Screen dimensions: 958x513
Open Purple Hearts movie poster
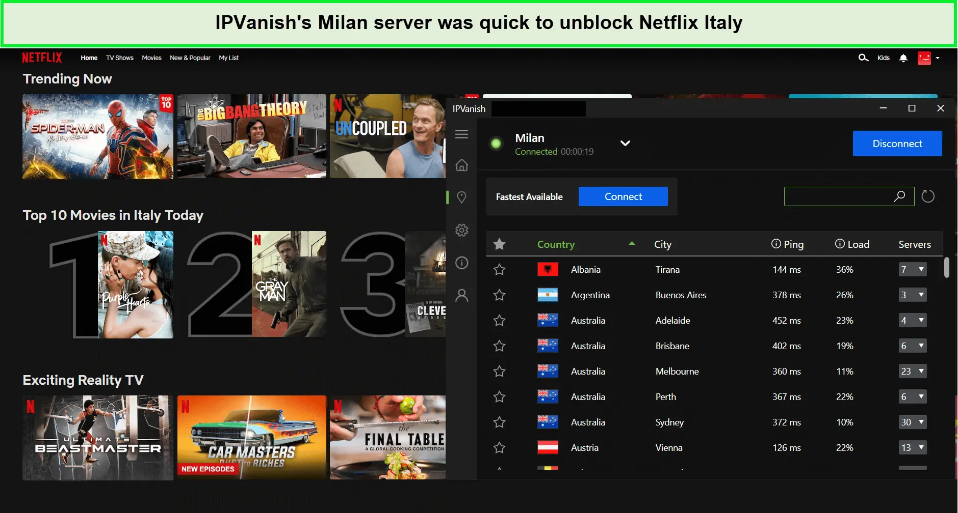(x=136, y=284)
